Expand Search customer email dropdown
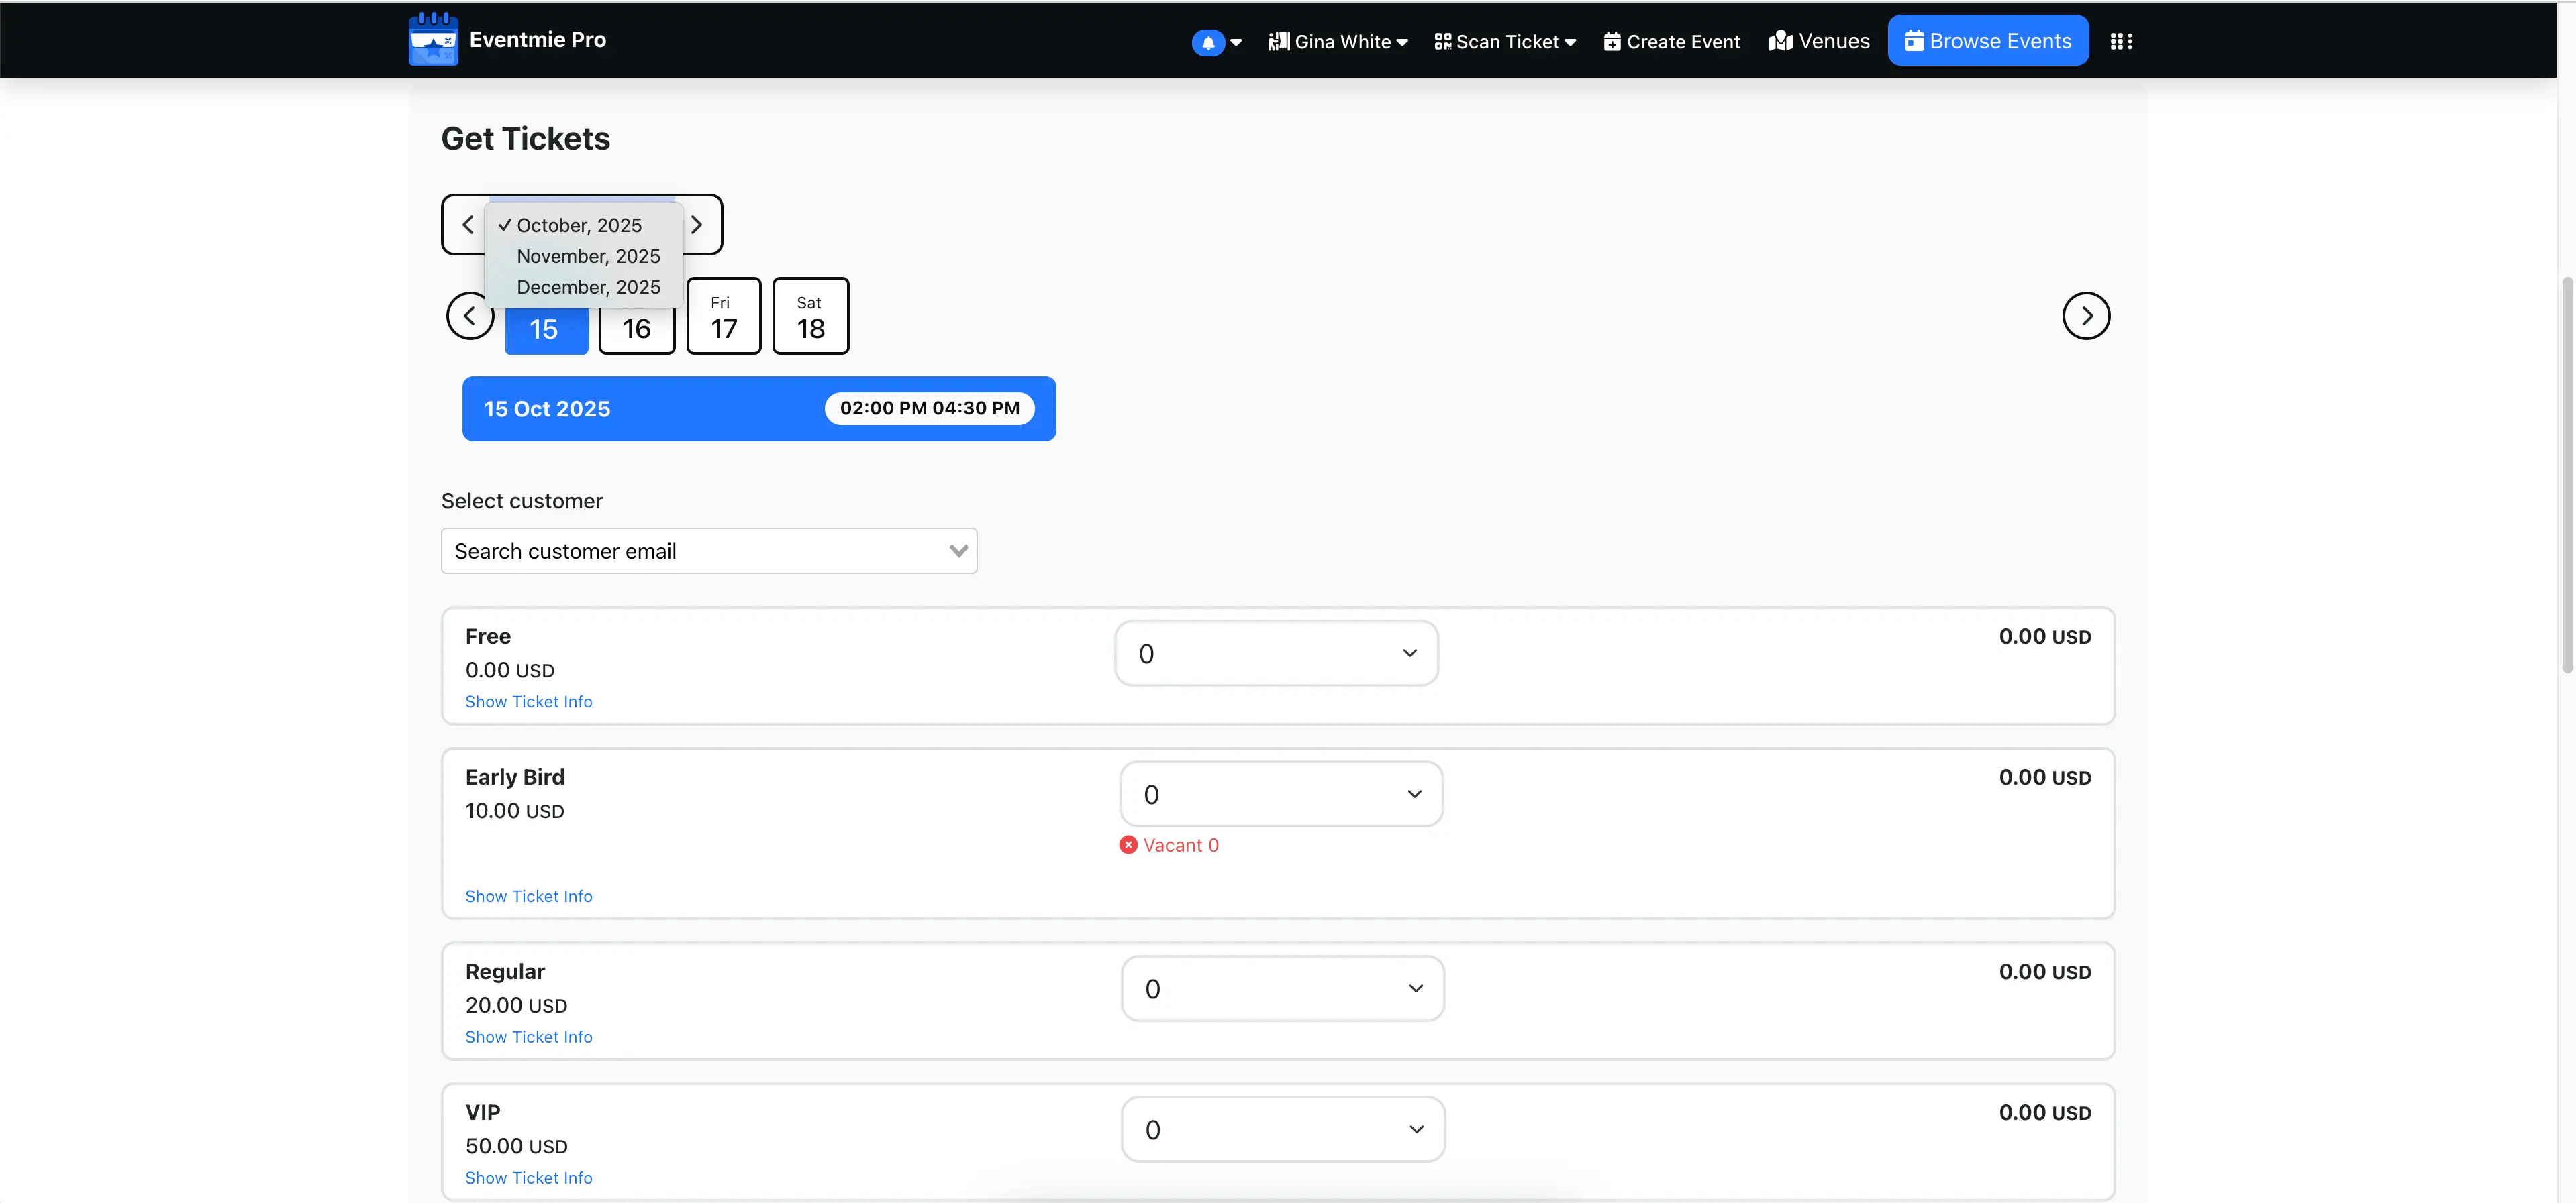 point(708,551)
